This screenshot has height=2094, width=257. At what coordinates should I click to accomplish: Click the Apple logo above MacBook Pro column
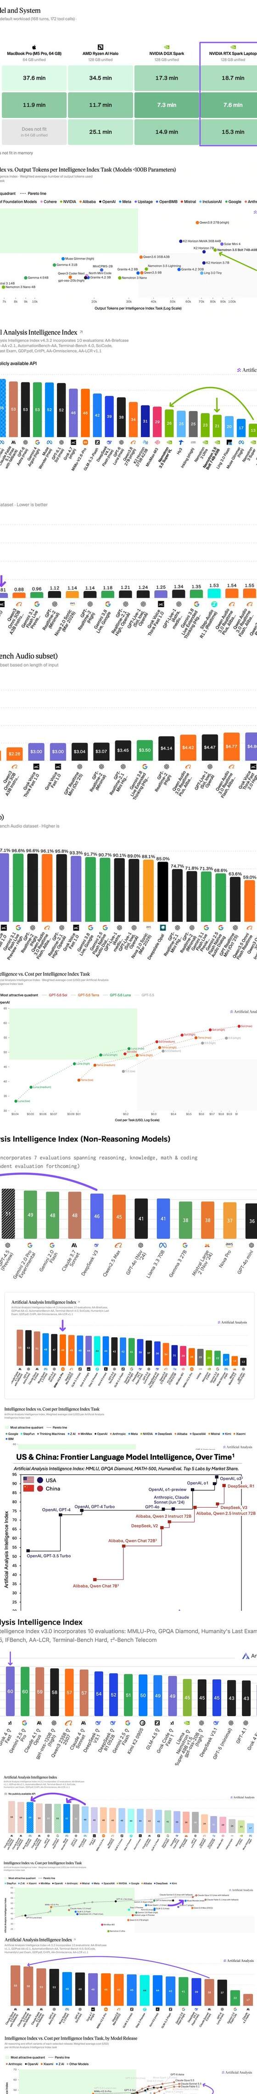coord(34,46)
